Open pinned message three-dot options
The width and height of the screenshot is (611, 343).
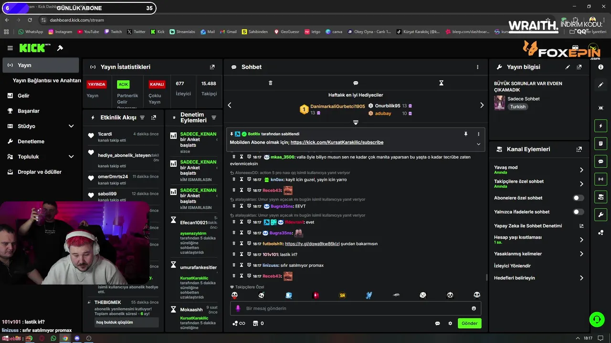click(478, 134)
